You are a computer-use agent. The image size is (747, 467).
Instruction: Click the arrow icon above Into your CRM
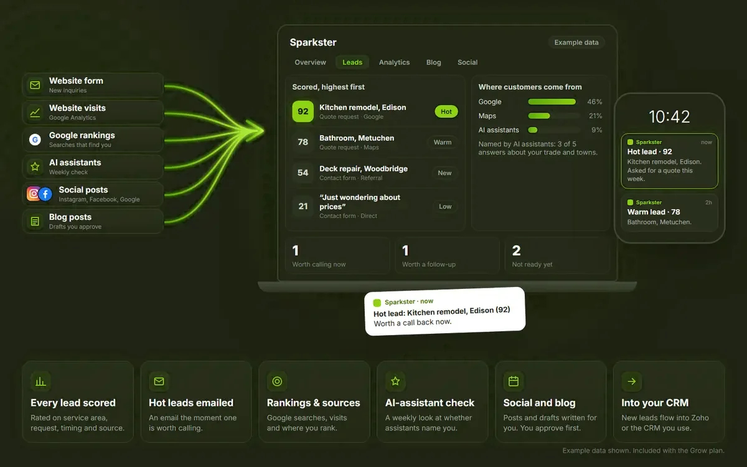coord(631,381)
